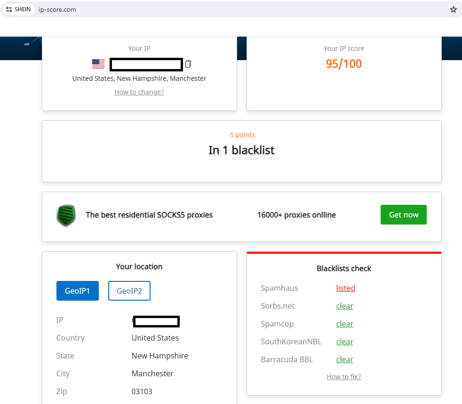Open the SouthKoreanNBL clear status link
462x404 pixels.
(344, 342)
